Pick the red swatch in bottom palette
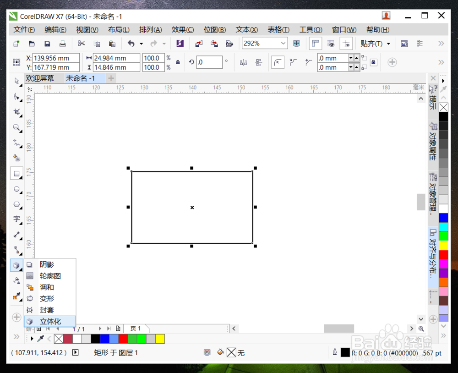This screenshot has width=458, height=373. pyautogui.click(x=123, y=339)
